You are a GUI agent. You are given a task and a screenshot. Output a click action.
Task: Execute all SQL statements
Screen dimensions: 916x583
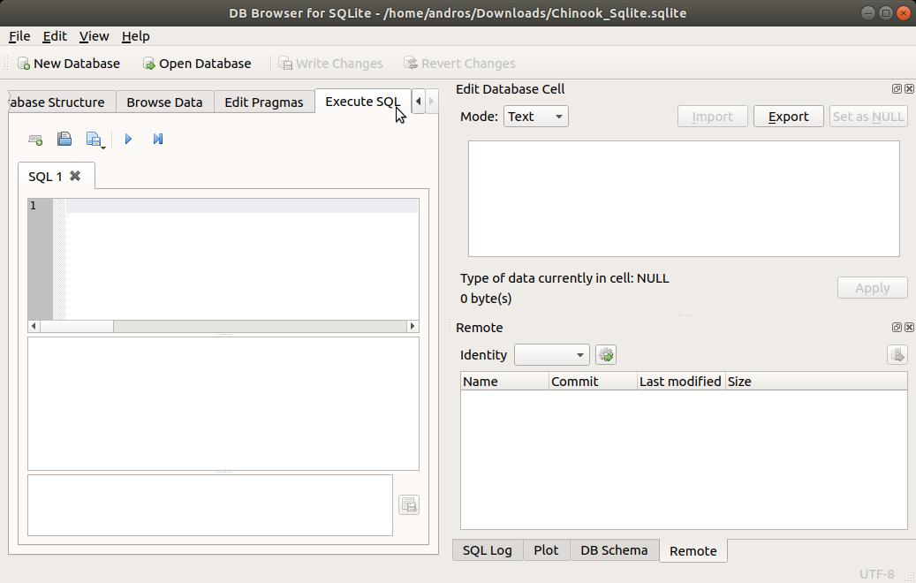point(128,140)
